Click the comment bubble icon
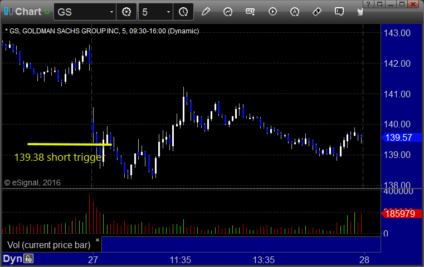The height and width of the screenshot is (267, 424). pos(339,12)
